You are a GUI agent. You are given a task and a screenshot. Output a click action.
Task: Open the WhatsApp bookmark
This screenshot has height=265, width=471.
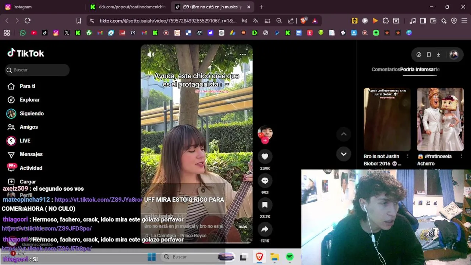23,33
